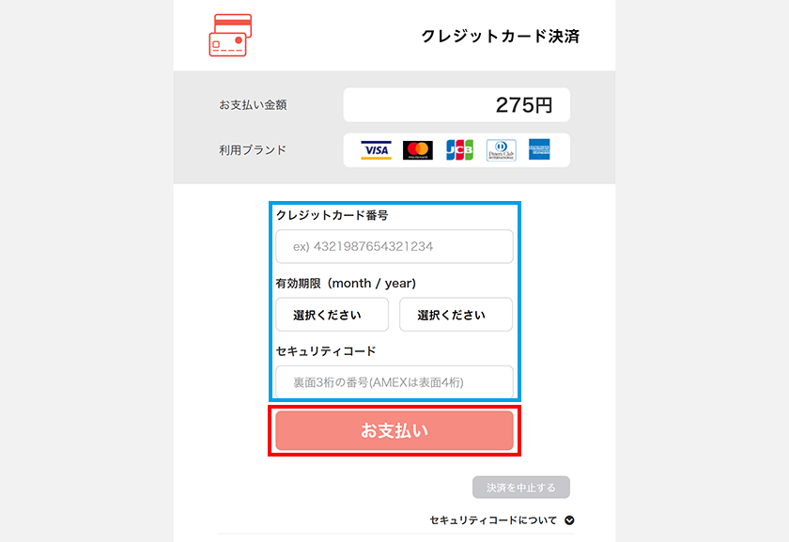This screenshot has width=789, height=542.
Task: Click the Mastercard brand logo
Action: pyautogui.click(x=418, y=150)
